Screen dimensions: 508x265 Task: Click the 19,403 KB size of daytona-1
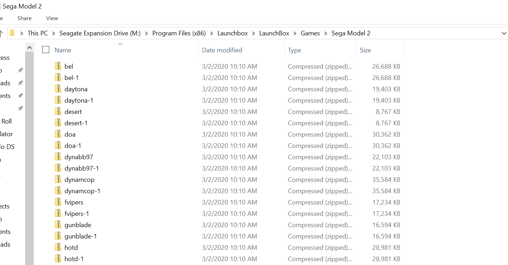click(386, 100)
